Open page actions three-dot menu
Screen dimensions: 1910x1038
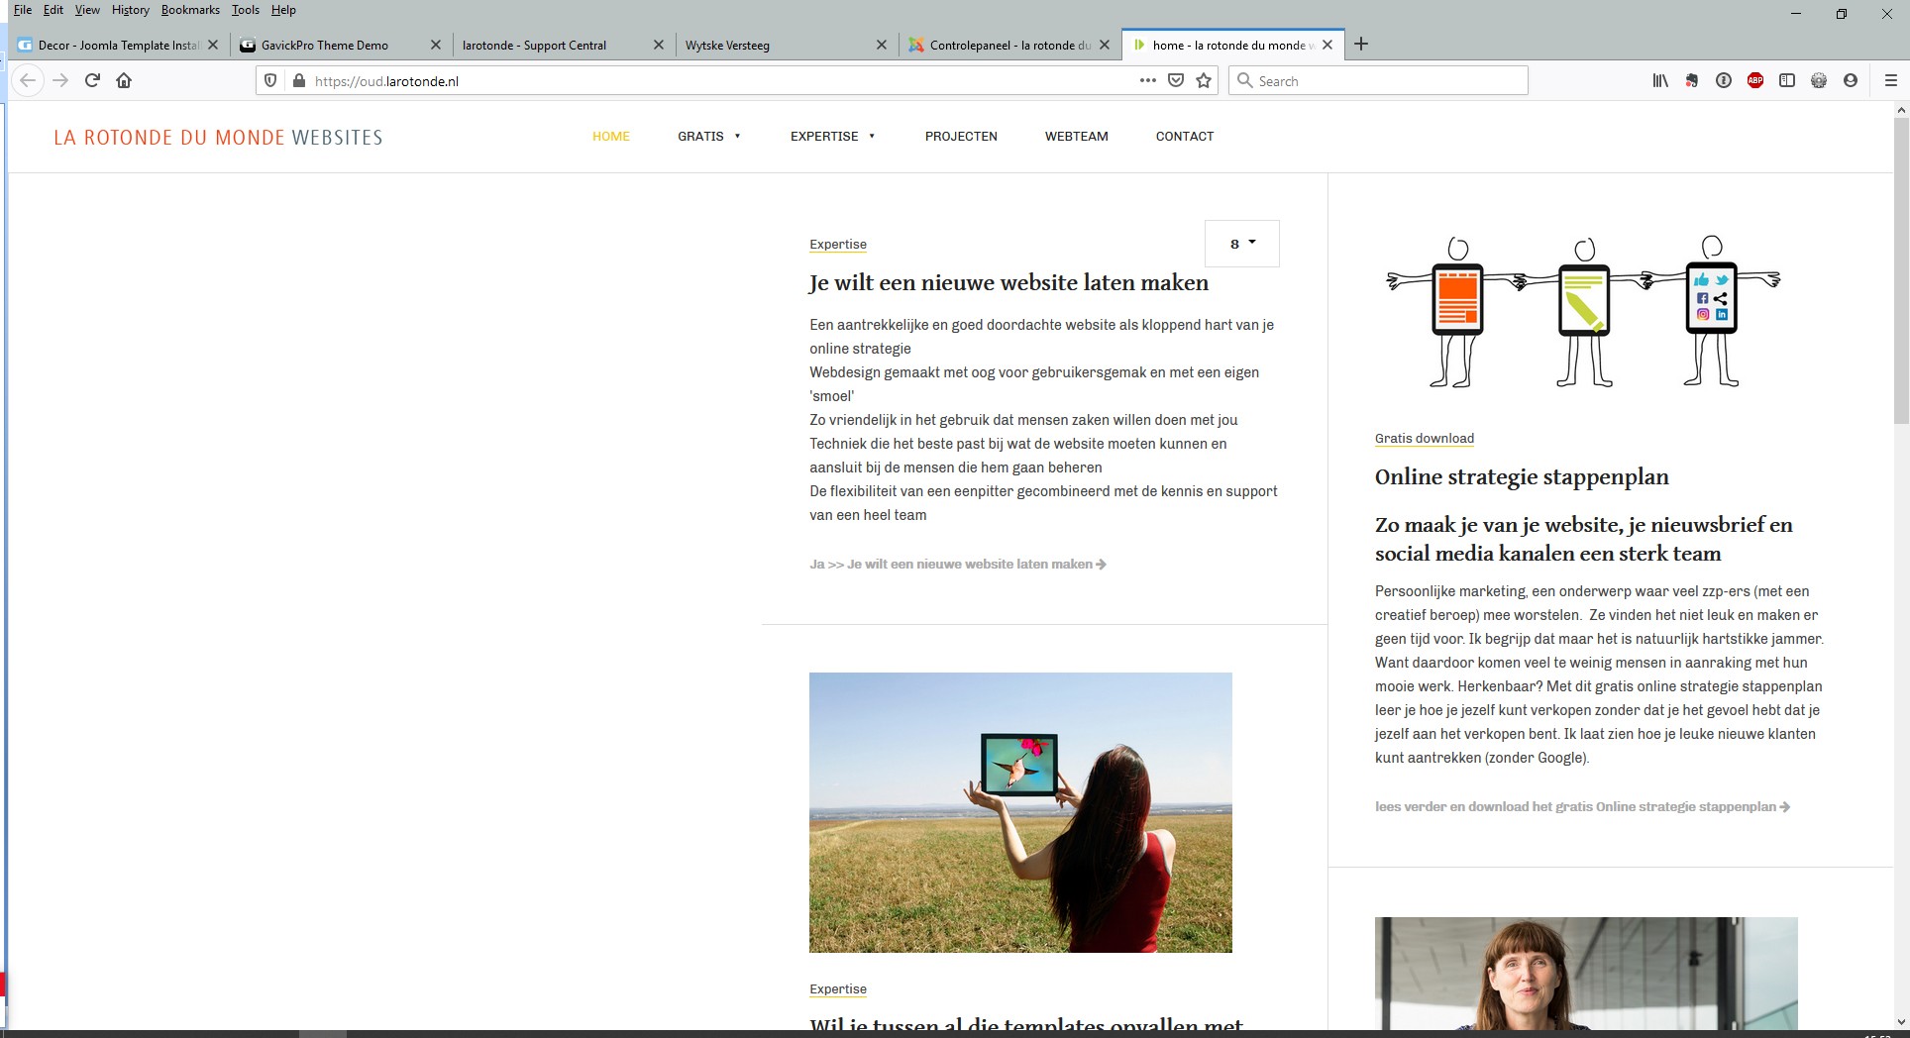[x=1147, y=81]
